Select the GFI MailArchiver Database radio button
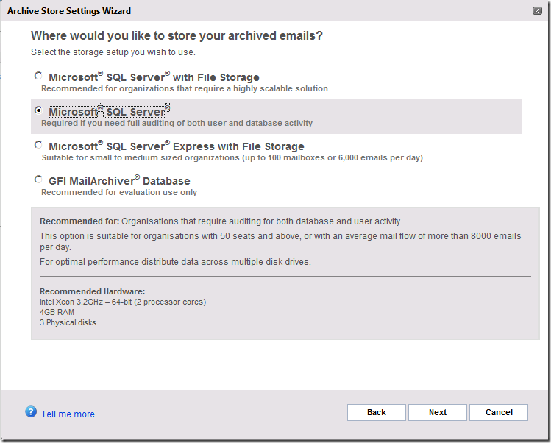The image size is (551, 443). (x=38, y=180)
